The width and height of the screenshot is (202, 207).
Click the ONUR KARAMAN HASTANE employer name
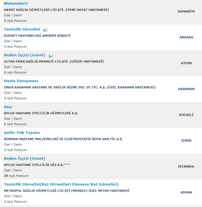pos(80,87)
